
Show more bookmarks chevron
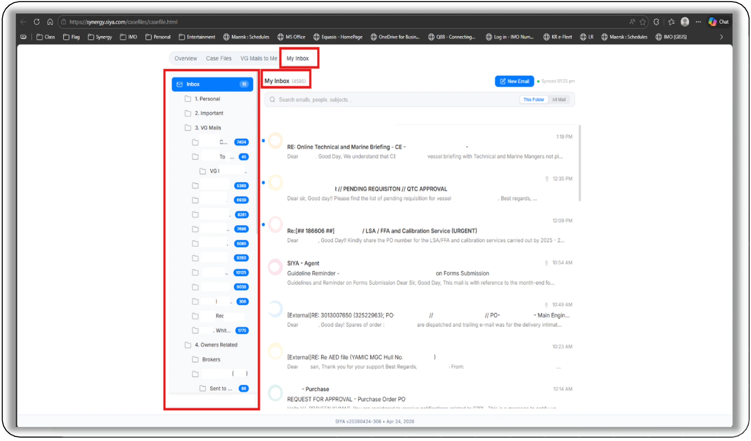click(722, 37)
